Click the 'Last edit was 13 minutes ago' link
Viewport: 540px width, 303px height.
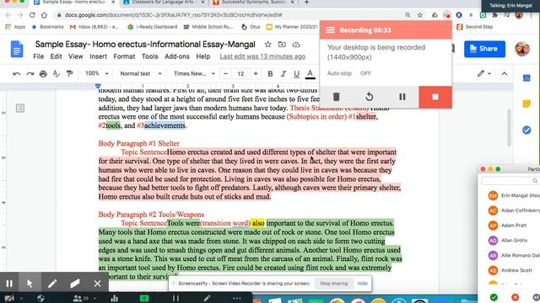(262, 56)
